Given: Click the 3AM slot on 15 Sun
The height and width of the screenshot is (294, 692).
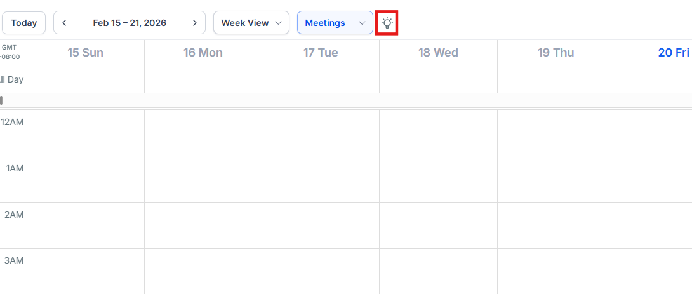Looking at the screenshot, I should [x=86, y=271].
